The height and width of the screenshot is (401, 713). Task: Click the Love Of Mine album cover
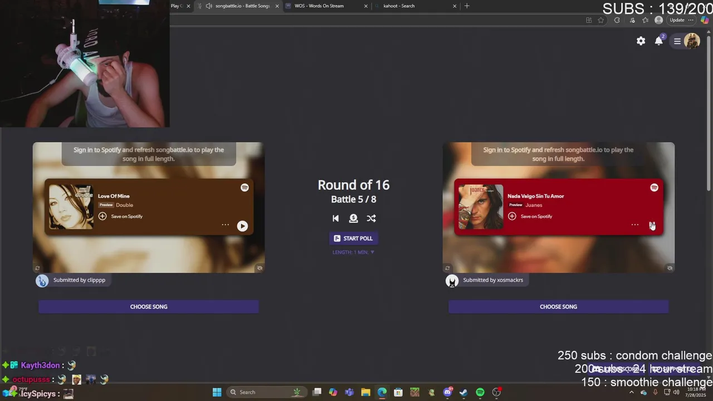click(x=71, y=207)
